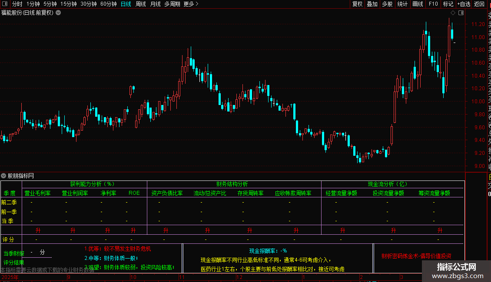The height and width of the screenshot is (282, 491).
Task: Select the 30分钟 period
Action: coord(89,4)
